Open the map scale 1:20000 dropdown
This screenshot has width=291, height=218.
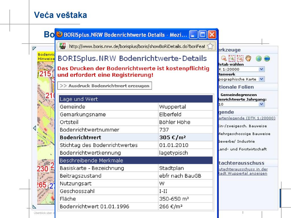pyautogui.click(x=261, y=69)
